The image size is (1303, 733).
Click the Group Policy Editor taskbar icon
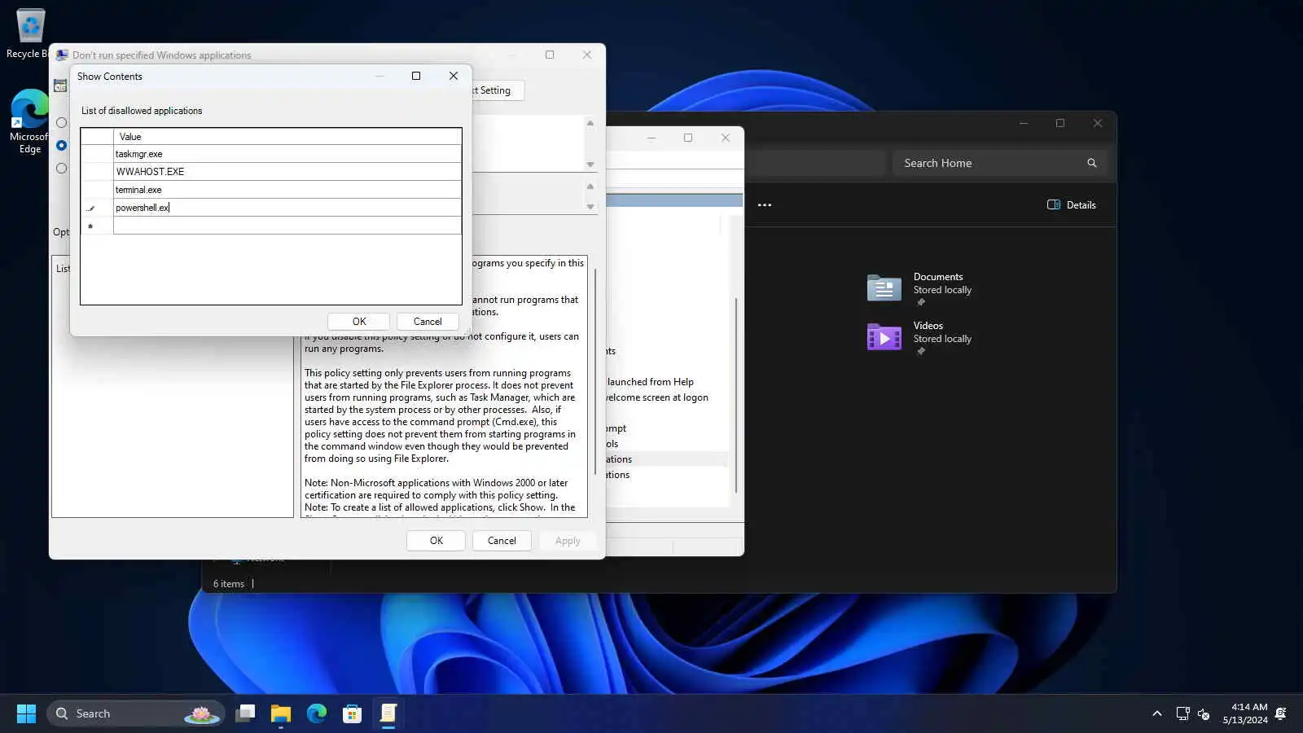pyautogui.click(x=388, y=714)
